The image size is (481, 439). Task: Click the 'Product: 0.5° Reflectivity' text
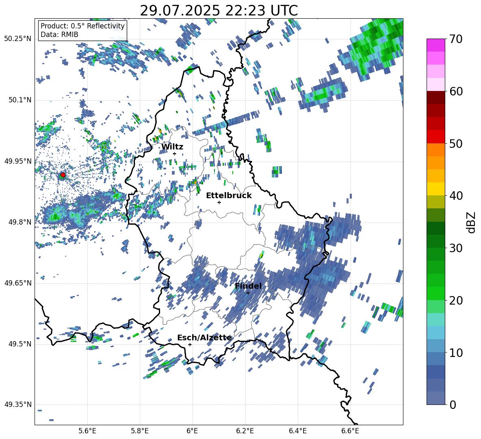(82, 26)
